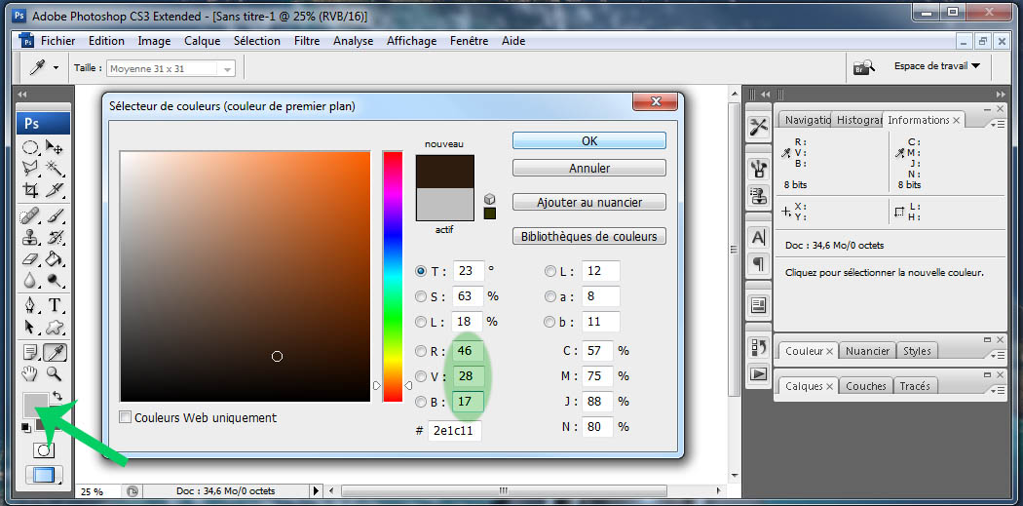Open the Calque menu
Screen dimensions: 1023x506
[x=203, y=41]
